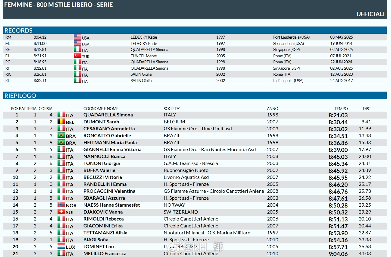Select QUADARELLA Simona in the Riepilogo results
The height and width of the screenshot is (257, 391).
(x=108, y=115)
